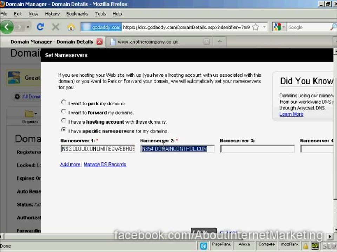Viewport: 337px width, 252px height.
Task: Click the mozRank status bar item
Action: pyautogui.click(x=290, y=244)
